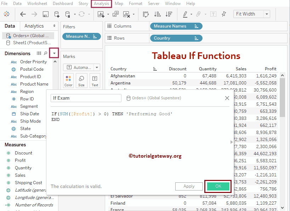Edit the calculation name If Exam field
The image size is (290, 211).
click(86, 98)
